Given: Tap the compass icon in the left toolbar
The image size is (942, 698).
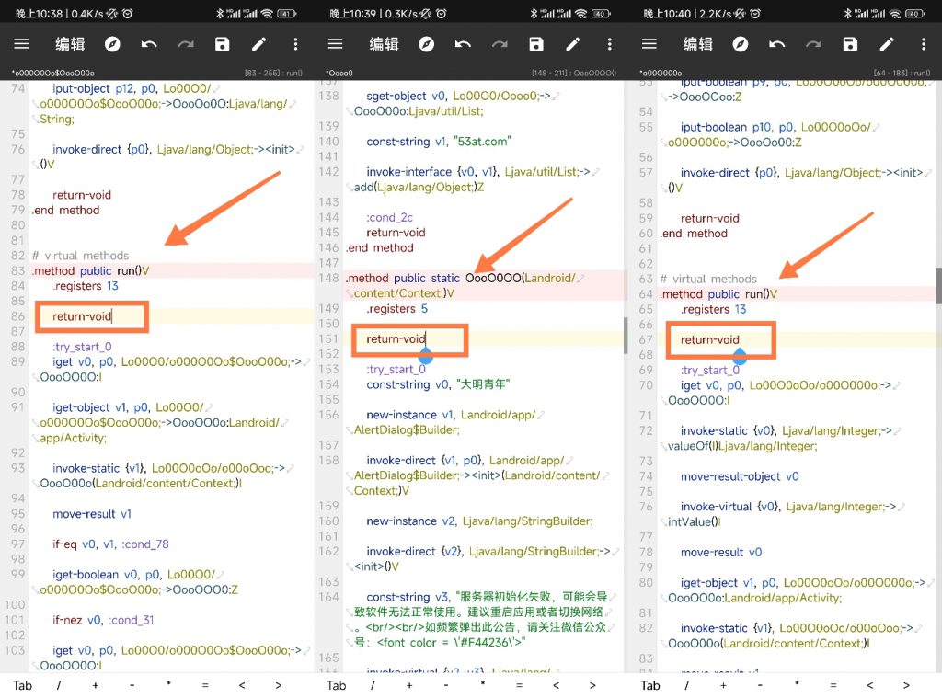Looking at the screenshot, I should (x=112, y=43).
